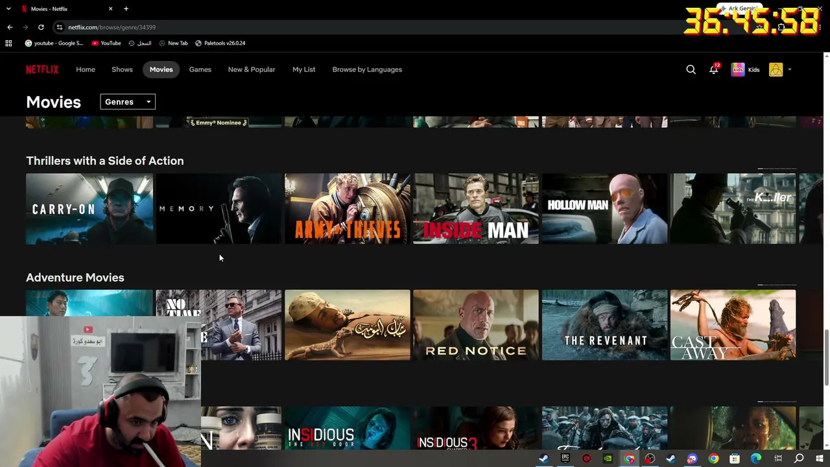This screenshot has height=467, width=830.
Task: Open the Arabic desert movie thumbnail
Action: click(x=348, y=325)
